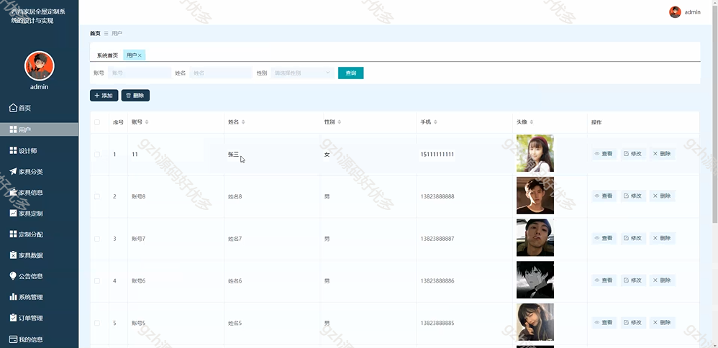Click the 订单管理 clipboard check icon
Viewport: 718px width, 348px height.
tap(13, 318)
